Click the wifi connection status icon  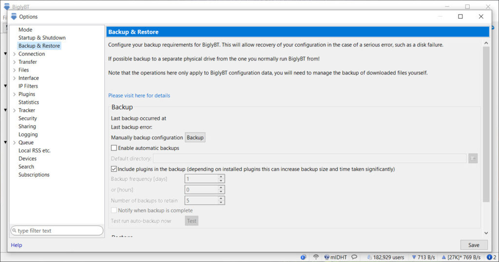[x=316, y=257]
